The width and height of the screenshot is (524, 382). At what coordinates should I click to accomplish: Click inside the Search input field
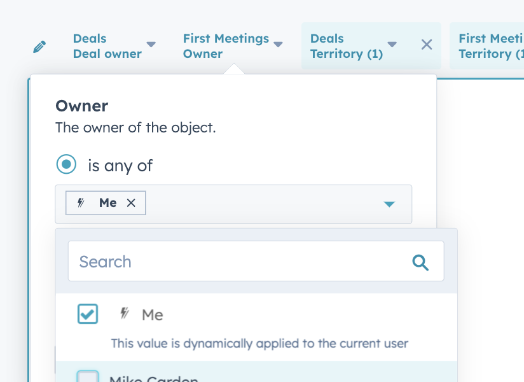223,261
